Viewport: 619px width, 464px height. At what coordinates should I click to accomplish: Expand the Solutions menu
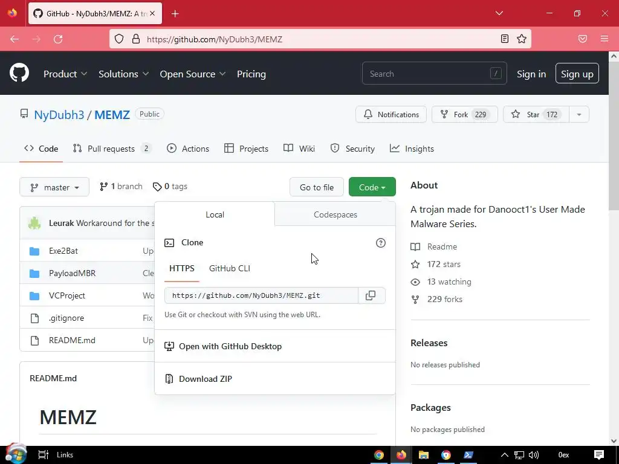click(123, 74)
